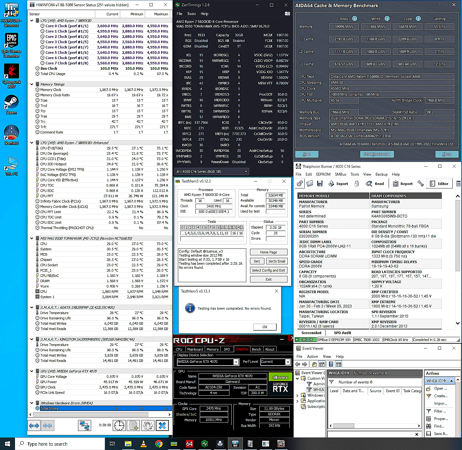Viewport: 462px width, 450px height.
Task: Click Thaiphoon Burner padlock icon
Action: click(356, 184)
